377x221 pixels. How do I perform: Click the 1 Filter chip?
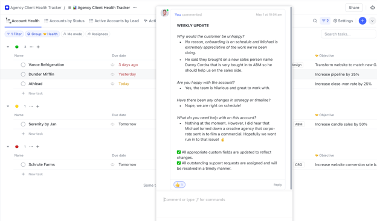click(x=14, y=34)
